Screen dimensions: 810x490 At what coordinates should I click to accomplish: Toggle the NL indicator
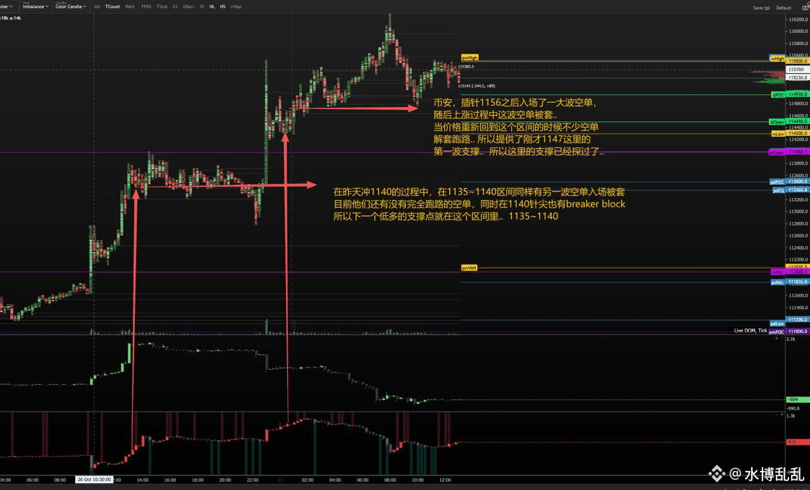point(213,7)
